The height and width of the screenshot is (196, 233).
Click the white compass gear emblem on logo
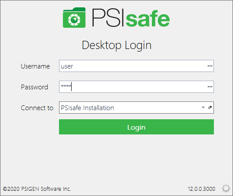(x=74, y=20)
